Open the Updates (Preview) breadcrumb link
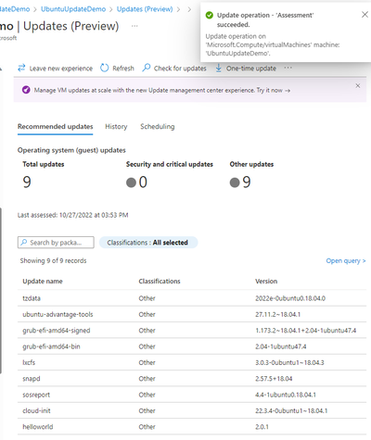371x440 pixels. pos(145,9)
